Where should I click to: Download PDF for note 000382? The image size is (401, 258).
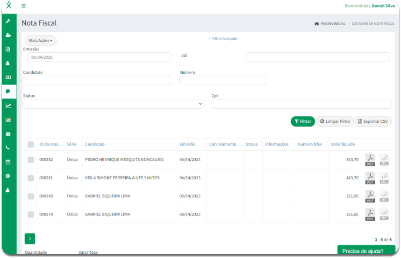(370, 160)
